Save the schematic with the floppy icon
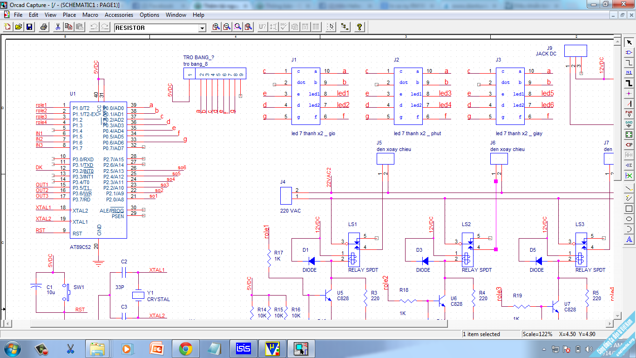636x358 pixels. click(x=29, y=27)
